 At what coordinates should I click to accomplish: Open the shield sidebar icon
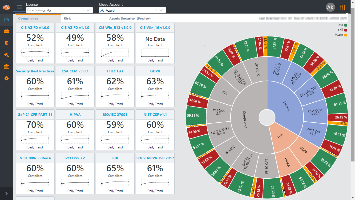point(6,43)
